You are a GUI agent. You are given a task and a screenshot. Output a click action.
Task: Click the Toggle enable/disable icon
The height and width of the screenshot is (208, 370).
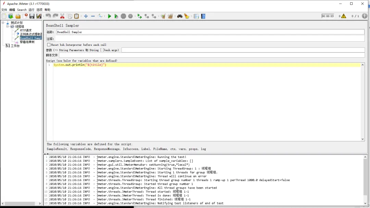click(100, 16)
